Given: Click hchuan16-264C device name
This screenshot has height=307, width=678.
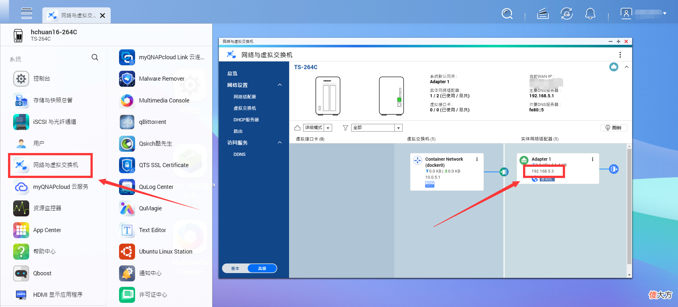Looking at the screenshot, I should coord(54,32).
